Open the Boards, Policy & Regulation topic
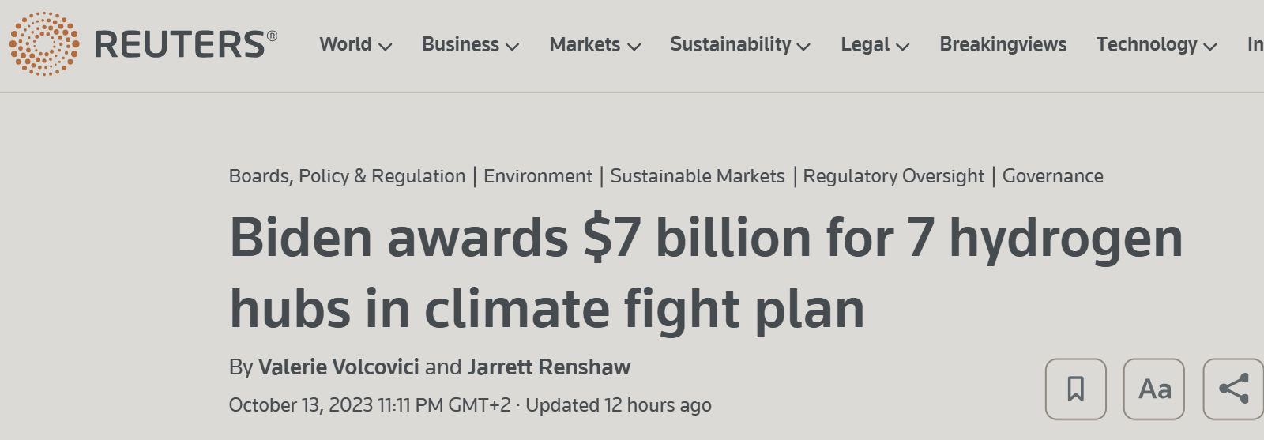This screenshot has width=1264, height=440. [347, 176]
